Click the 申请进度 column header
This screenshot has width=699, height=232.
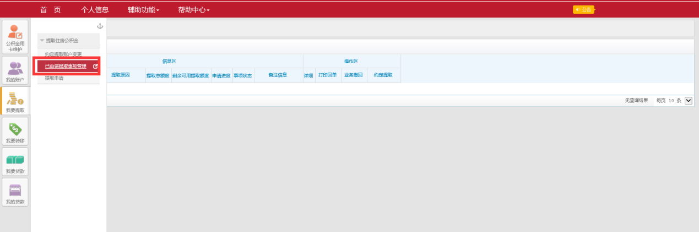tap(221, 76)
